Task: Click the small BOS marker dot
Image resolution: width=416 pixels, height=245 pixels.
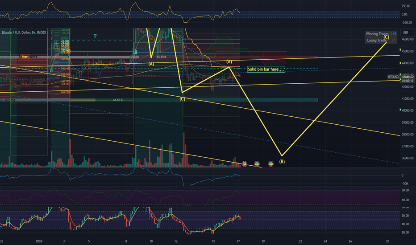Action: 95,37
